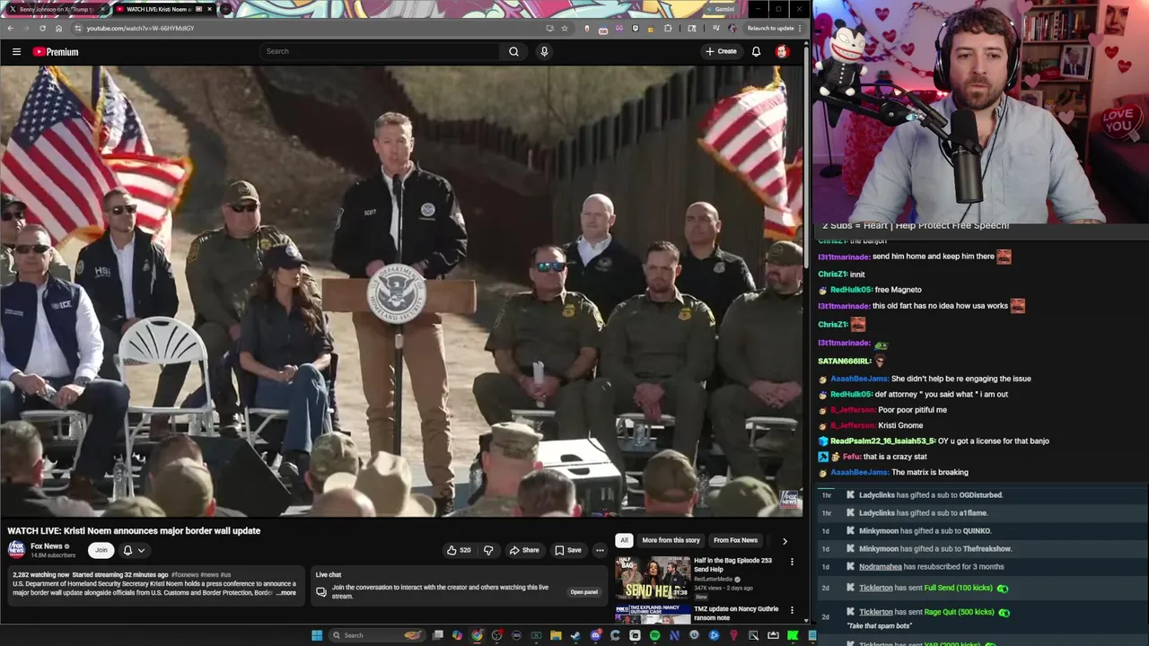Open Chrome icon in the taskbar
The height and width of the screenshot is (646, 1149).
point(477,635)
